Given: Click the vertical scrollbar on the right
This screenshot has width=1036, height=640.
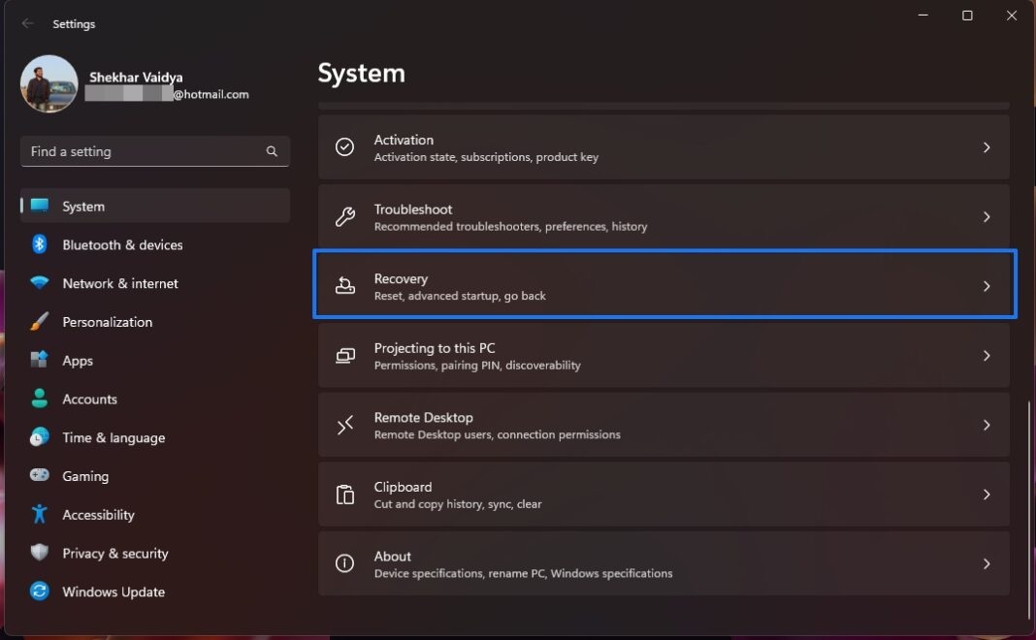Looking at the screenshot, I should tap(1029, 504).
